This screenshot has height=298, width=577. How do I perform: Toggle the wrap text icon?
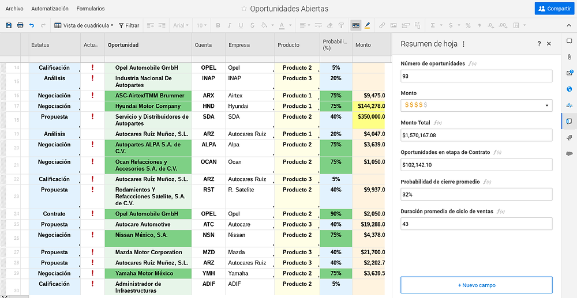(x=319, y=25)
